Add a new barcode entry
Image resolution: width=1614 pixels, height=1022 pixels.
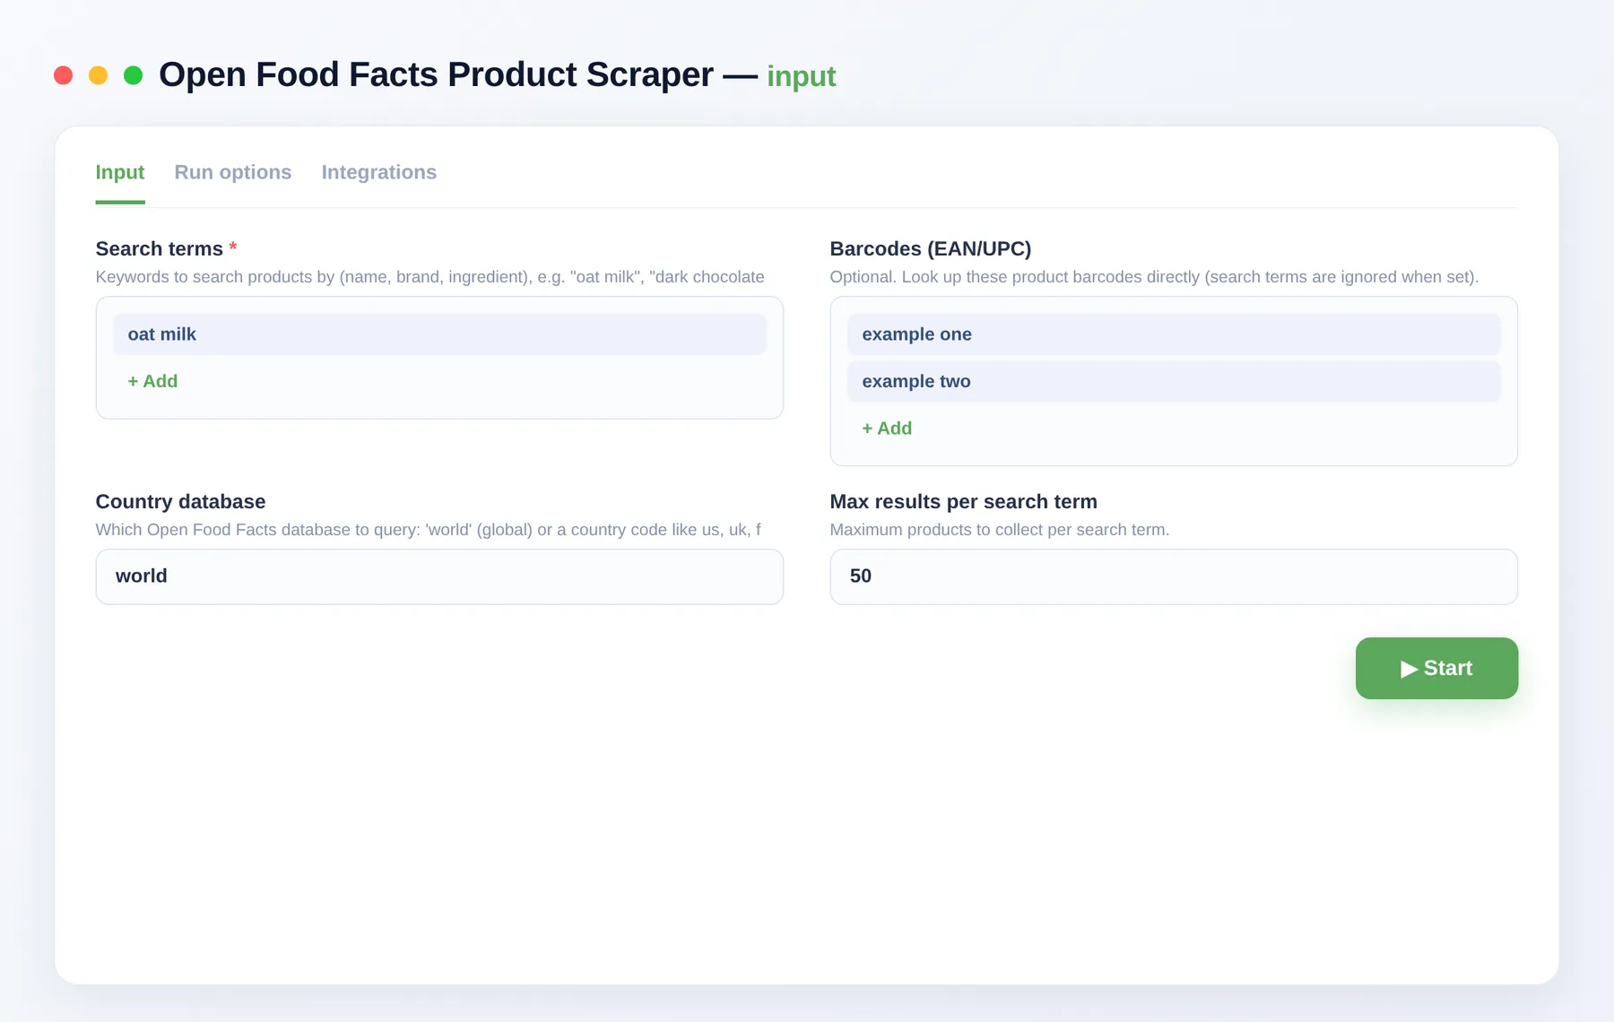[887, 429]
